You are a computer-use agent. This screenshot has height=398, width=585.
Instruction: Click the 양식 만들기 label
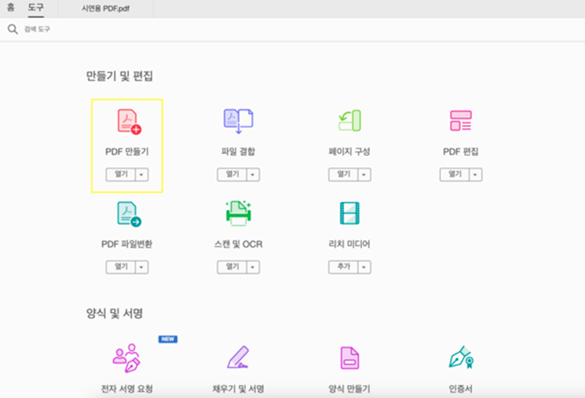click(x=349, y=389)
